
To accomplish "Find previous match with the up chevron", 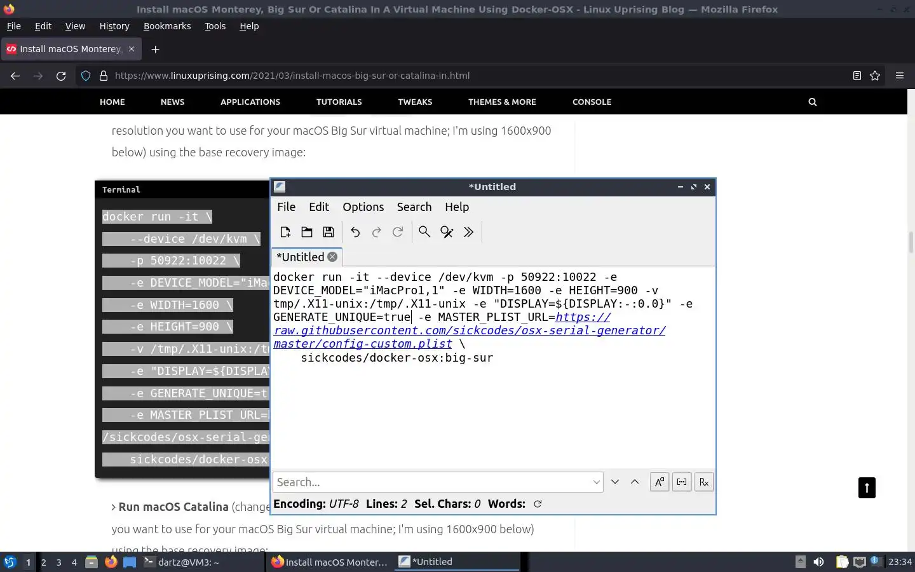I will pos(635,482).
